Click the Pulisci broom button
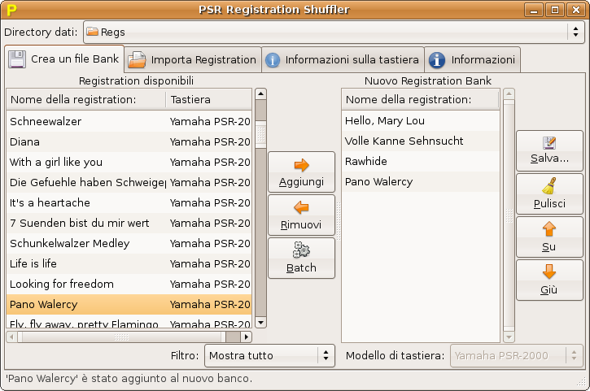This screenshot has height=391, width=590. pyautogui.click(x=549, y=193)
